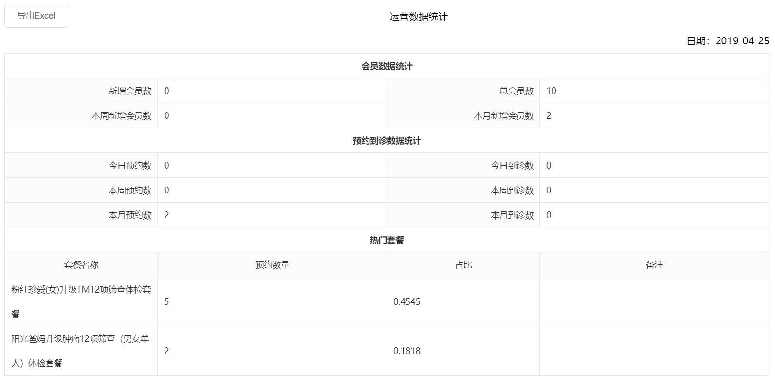Select the 运营数据统计 page title
The image size is (775, 376).
[x=419, y=17]
